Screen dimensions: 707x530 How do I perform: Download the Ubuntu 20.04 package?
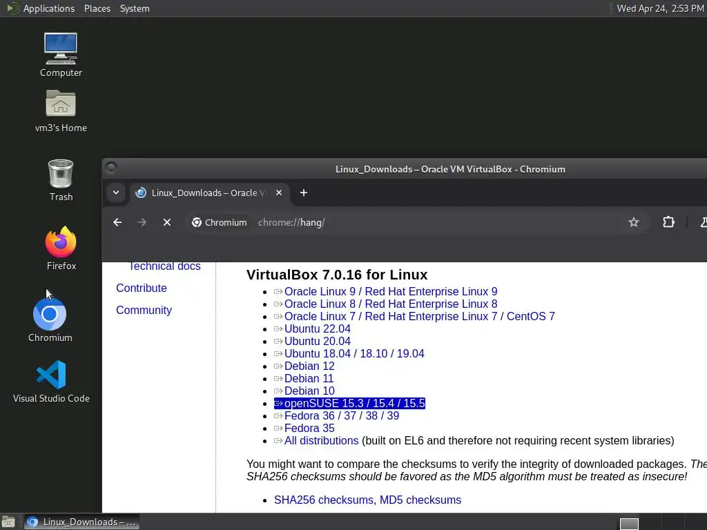point(318,341)
